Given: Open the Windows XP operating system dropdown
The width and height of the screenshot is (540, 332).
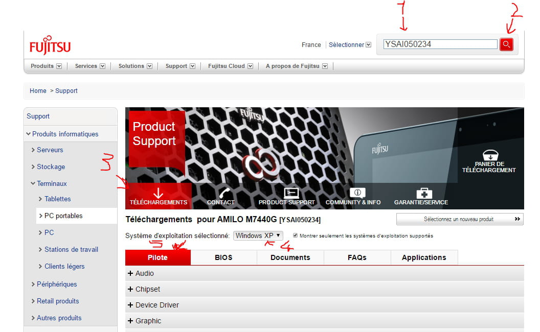Looking at the screenshot, I should pyautogui.click(x=258, y=235).
